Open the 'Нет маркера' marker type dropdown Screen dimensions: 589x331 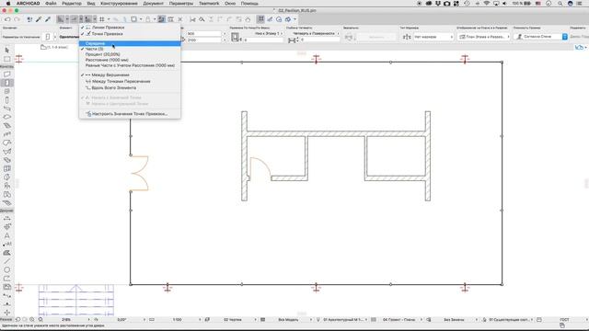tap(433, 37)
